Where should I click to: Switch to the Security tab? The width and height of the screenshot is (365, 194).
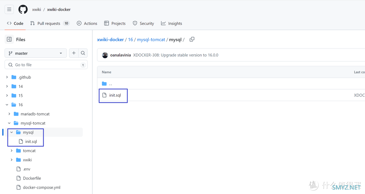143,24
